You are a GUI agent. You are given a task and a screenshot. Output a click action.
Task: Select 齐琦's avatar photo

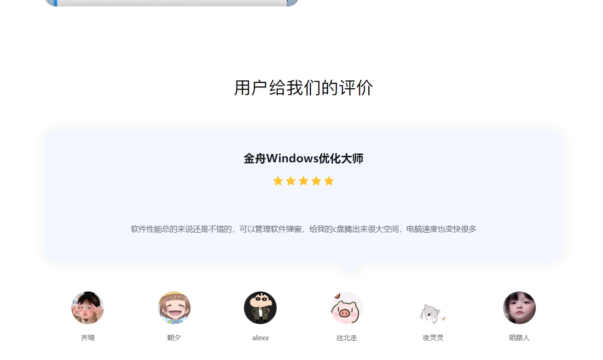coord(87,308)
